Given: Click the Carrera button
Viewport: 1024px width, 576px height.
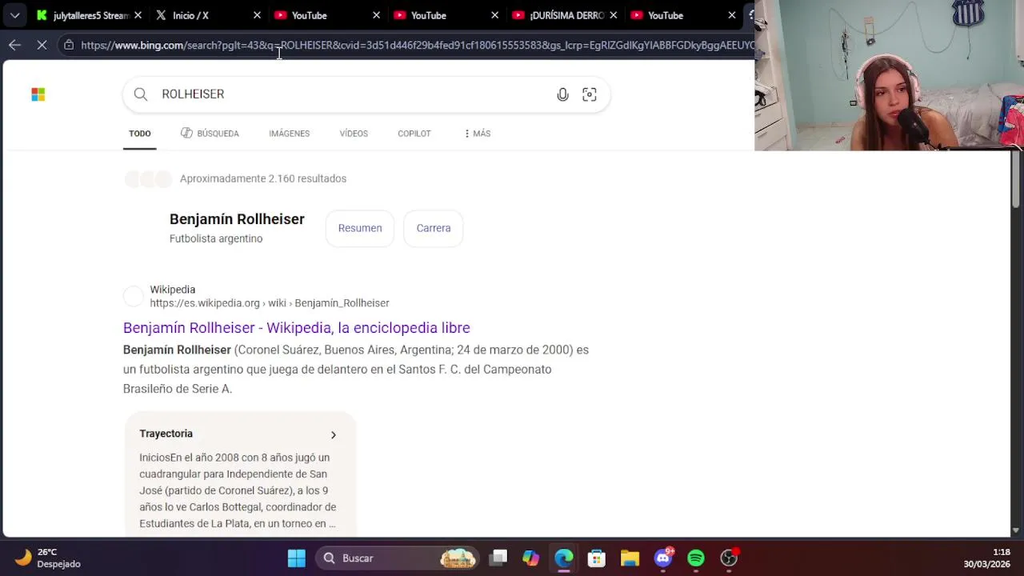Looking at the screenshot, I should coord(434,228).
